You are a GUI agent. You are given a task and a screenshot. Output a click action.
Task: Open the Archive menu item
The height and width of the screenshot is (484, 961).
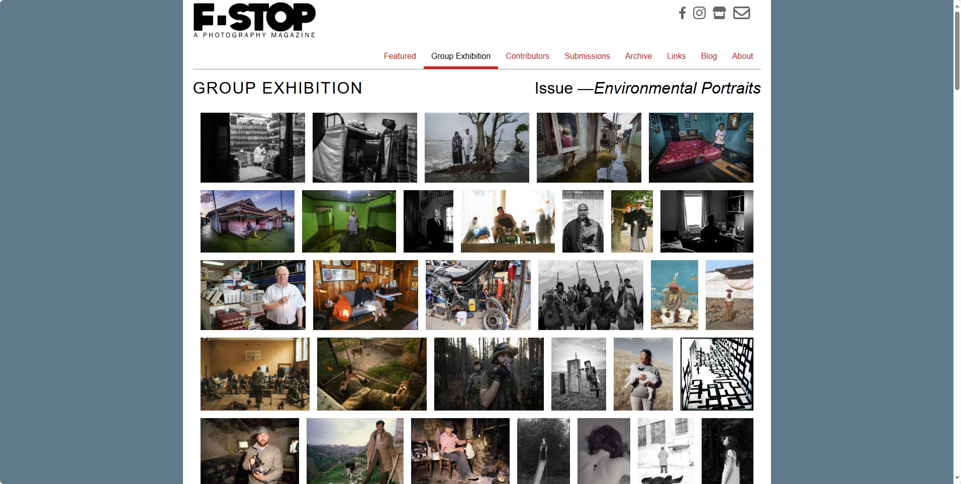(638, 56)
